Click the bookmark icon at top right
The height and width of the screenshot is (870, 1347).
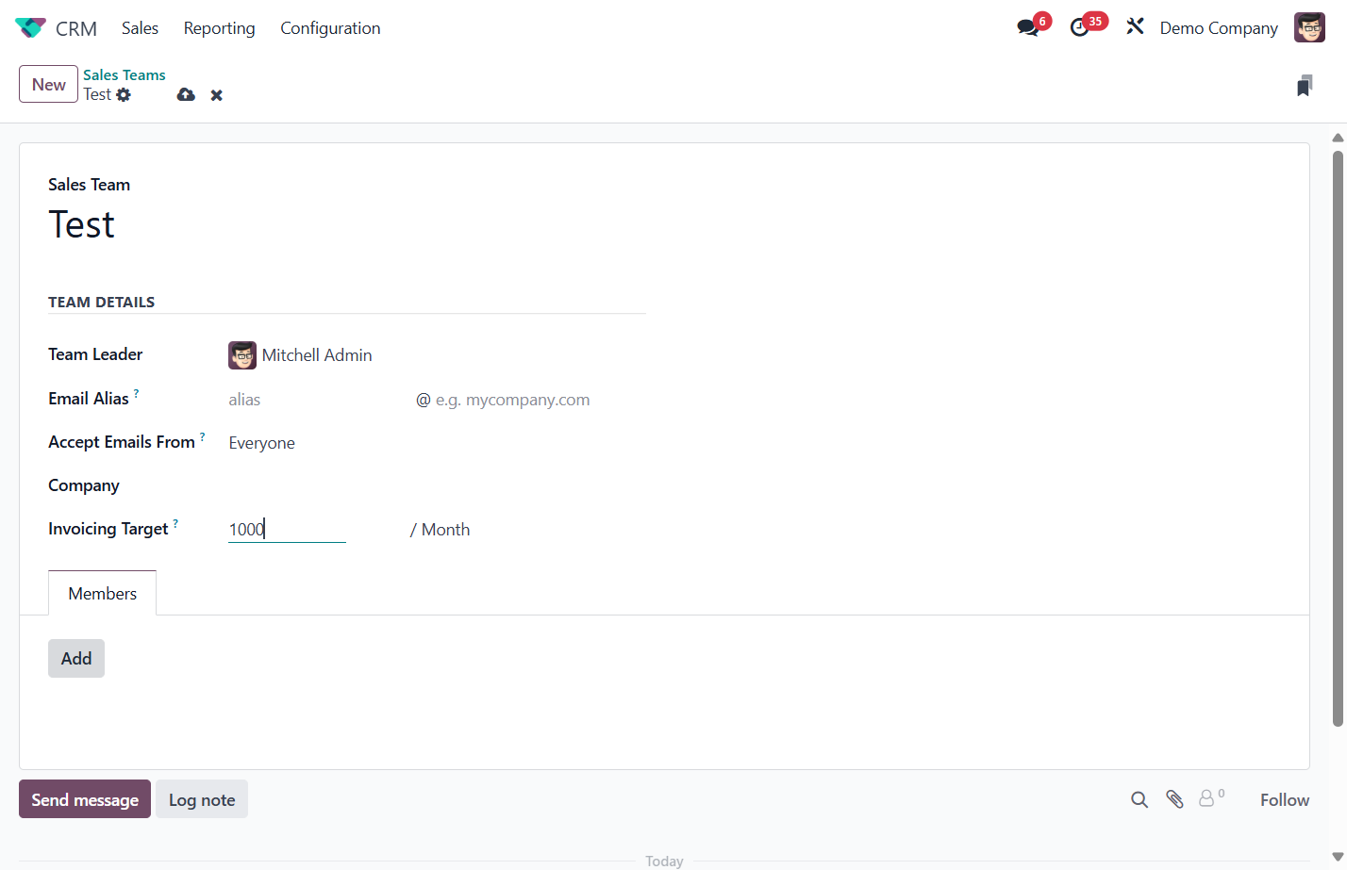coord(1305,86)
